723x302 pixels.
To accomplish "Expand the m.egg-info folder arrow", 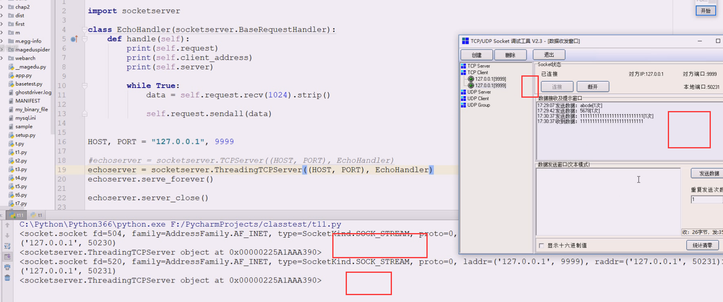I will [x=2, y=41].
